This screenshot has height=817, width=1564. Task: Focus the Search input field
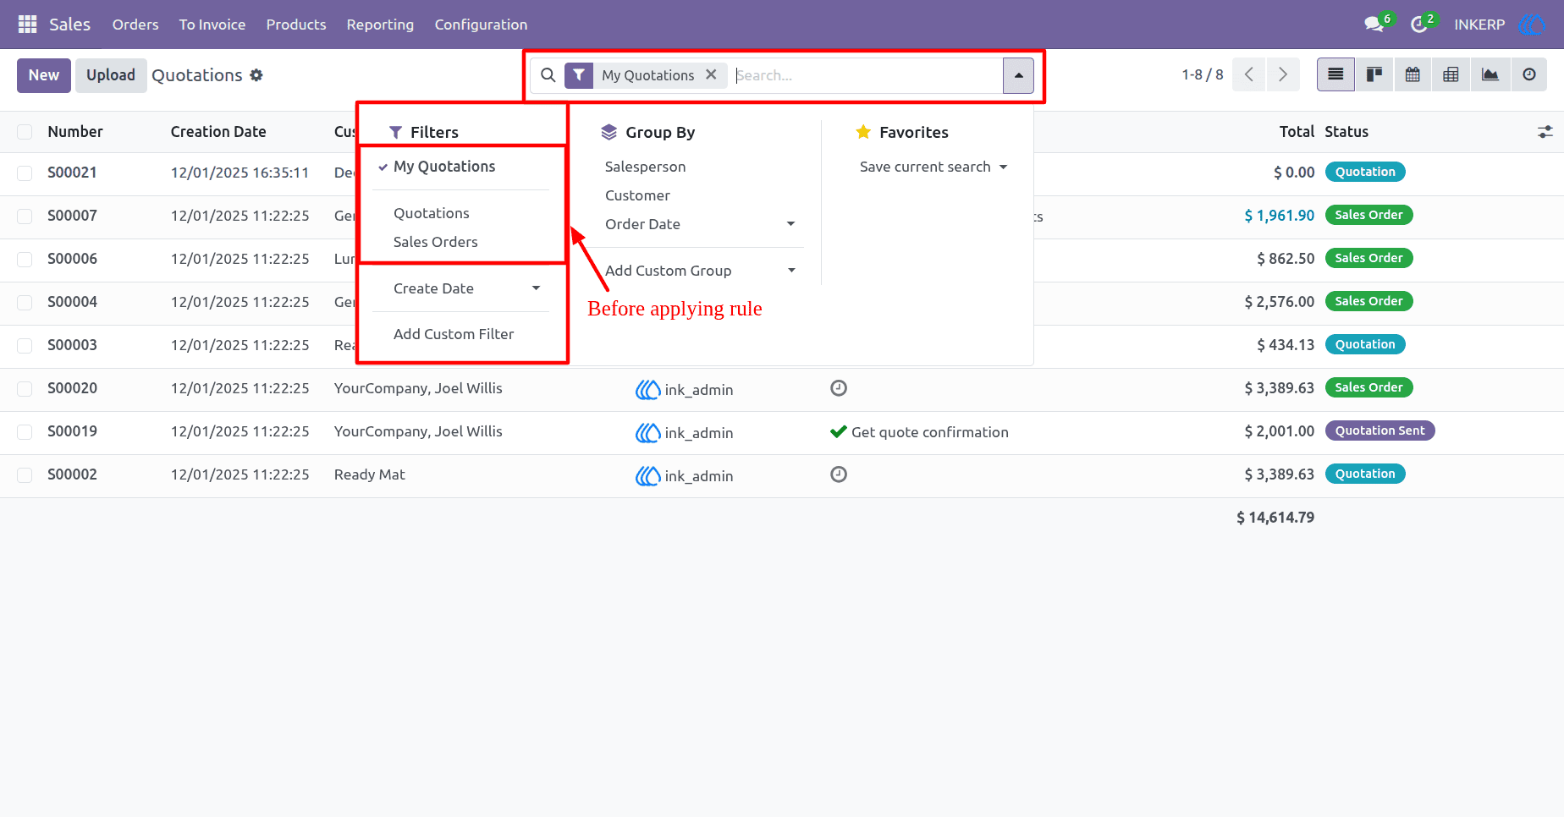(867, 75)
